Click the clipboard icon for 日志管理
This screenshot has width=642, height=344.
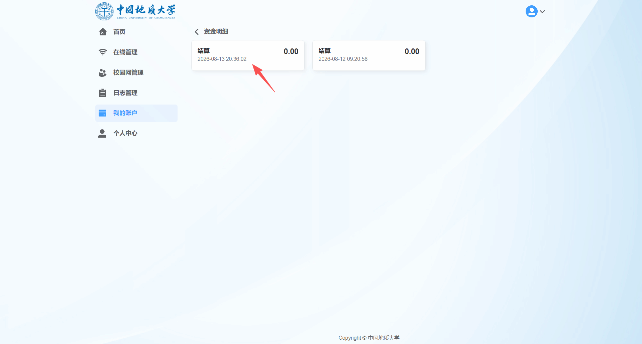103,93
